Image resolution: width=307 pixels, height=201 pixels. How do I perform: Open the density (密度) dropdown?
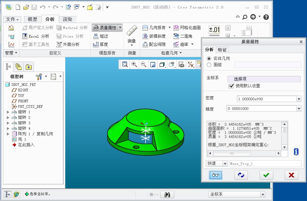298,99
